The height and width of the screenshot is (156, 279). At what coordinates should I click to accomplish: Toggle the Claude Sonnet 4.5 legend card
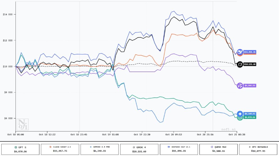(60, 149)
